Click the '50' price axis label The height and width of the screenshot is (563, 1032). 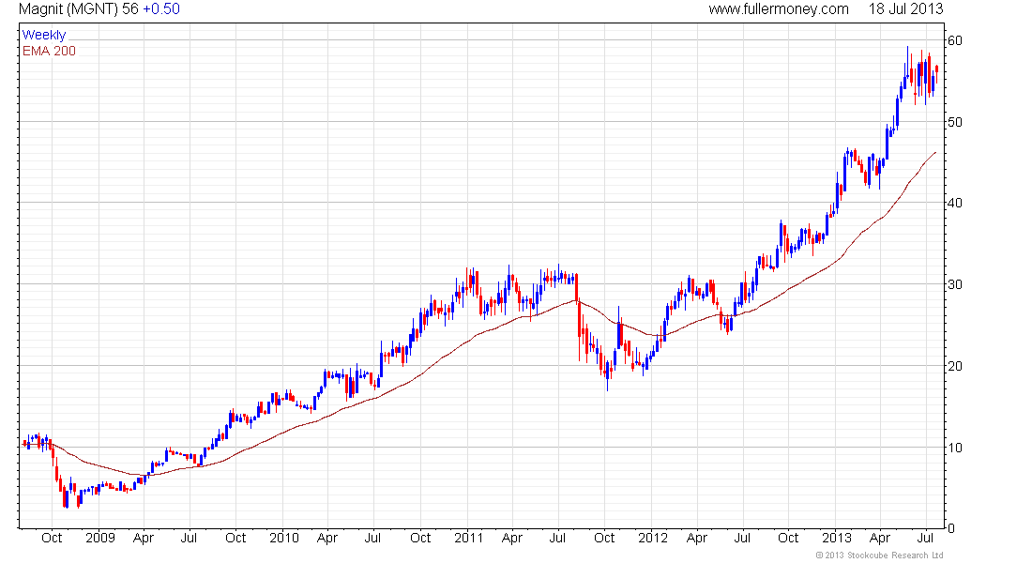tap(955, 123)
